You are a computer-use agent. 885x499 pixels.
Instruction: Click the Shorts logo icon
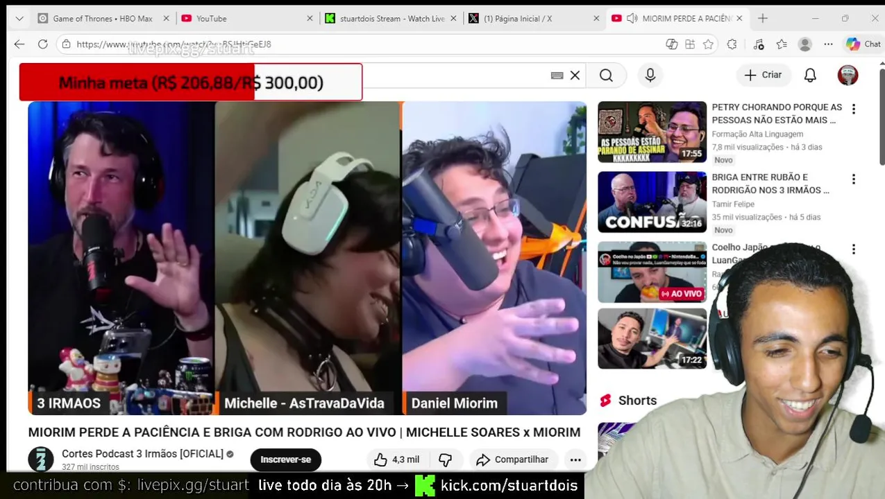click(605, 401)
